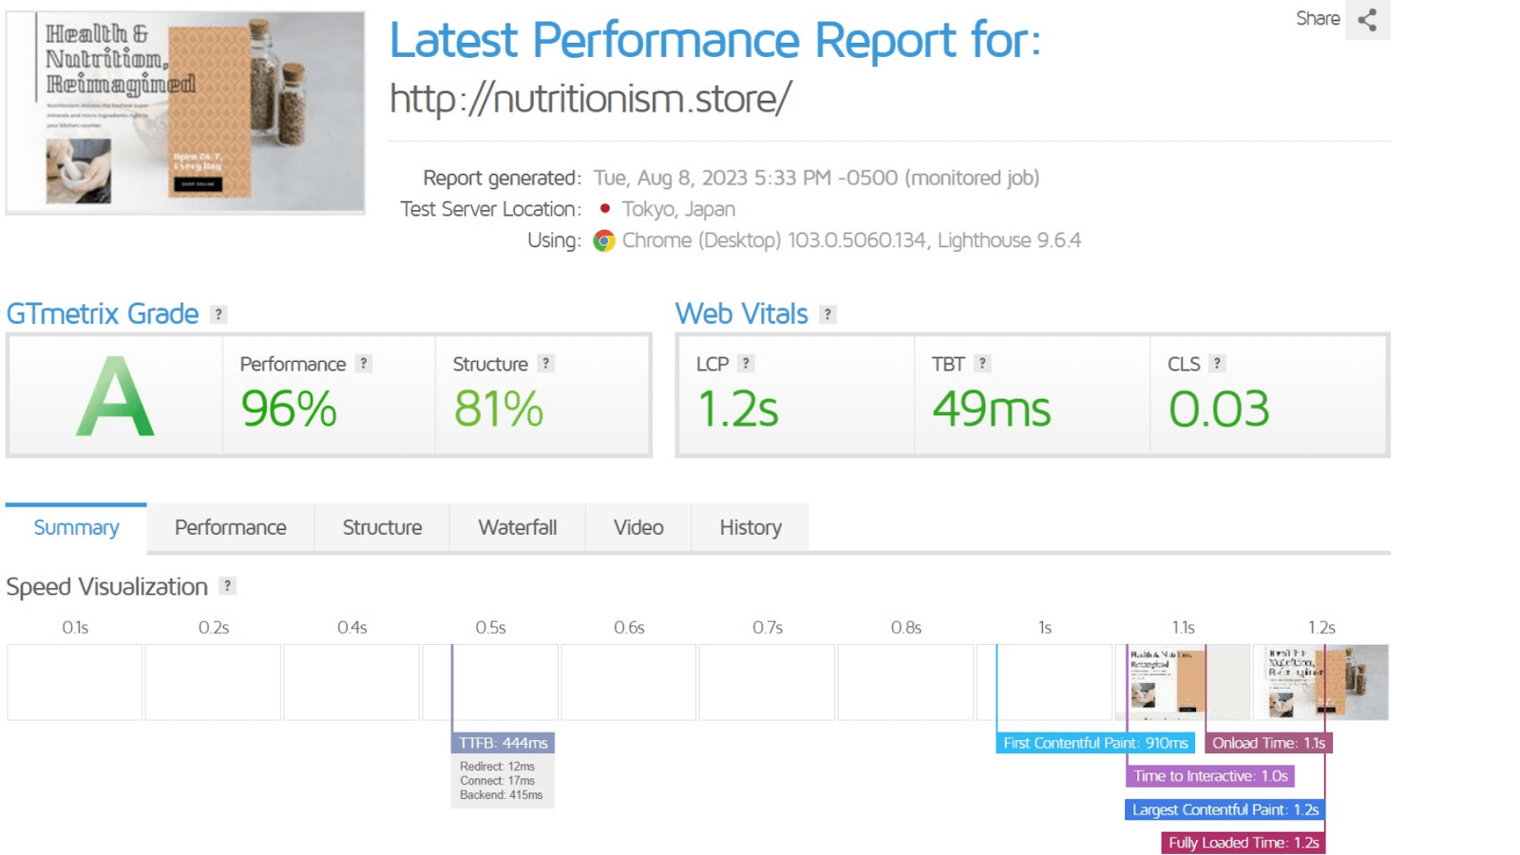The width and height of the screenshot is (1520, 855).
Task: Click the CLS value 0.03
Action: (1219, 409)
